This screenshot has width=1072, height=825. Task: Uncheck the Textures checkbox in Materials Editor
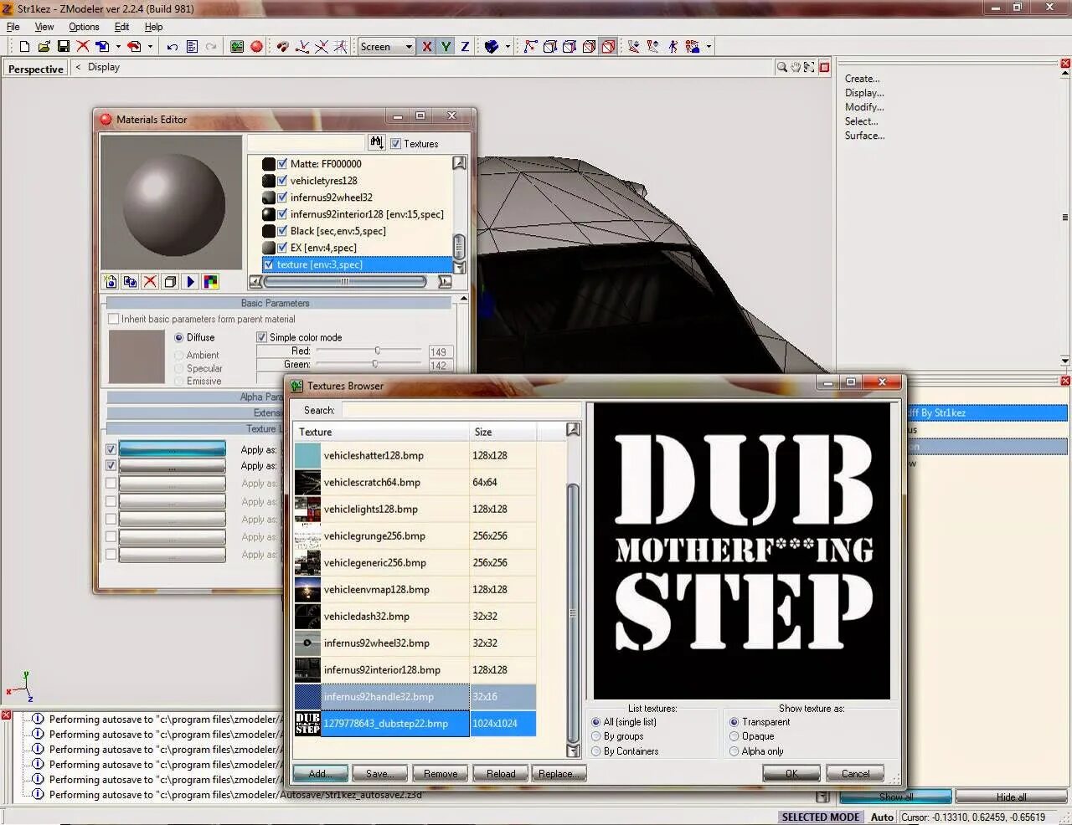[x=395, y=144]
